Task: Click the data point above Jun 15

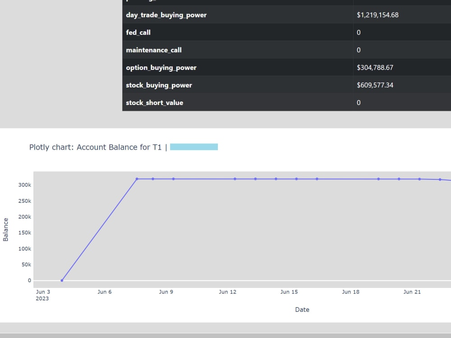Action: [296, 179]
